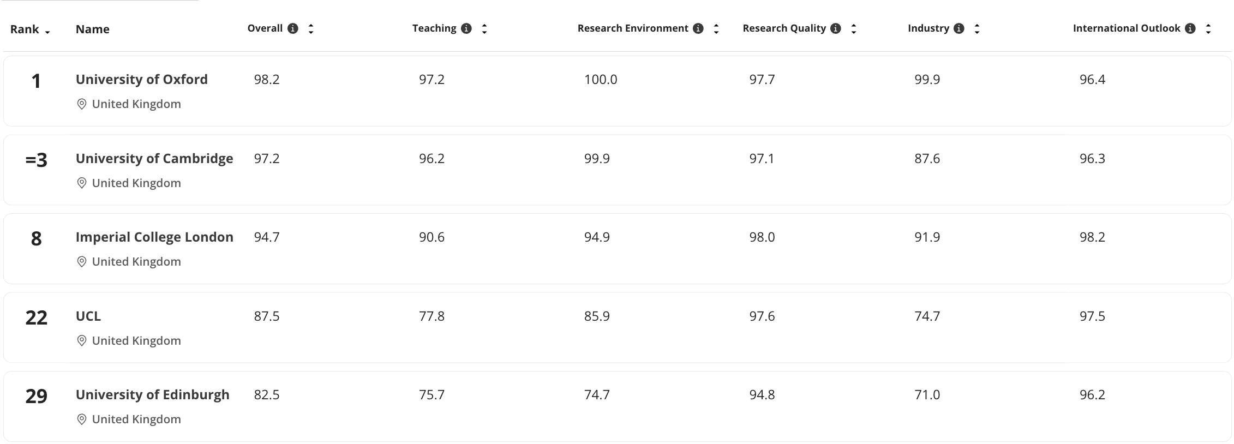Image resolution: width=1234 pixels, height=444 pixels.
Task: Open the International Outlook info icon
Action: tap(1190, 28)
